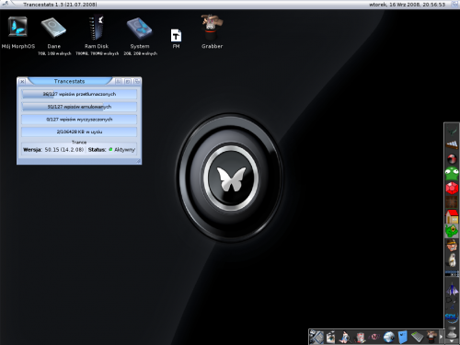Open the blue butterfly book icon in bottom panel
The image size is (460, 345).
click(403, 337)
